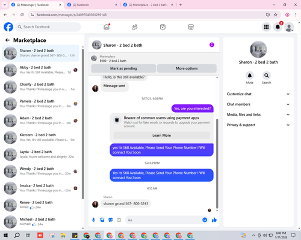
Task: Send a thumbs-up like
Action: 214,220
